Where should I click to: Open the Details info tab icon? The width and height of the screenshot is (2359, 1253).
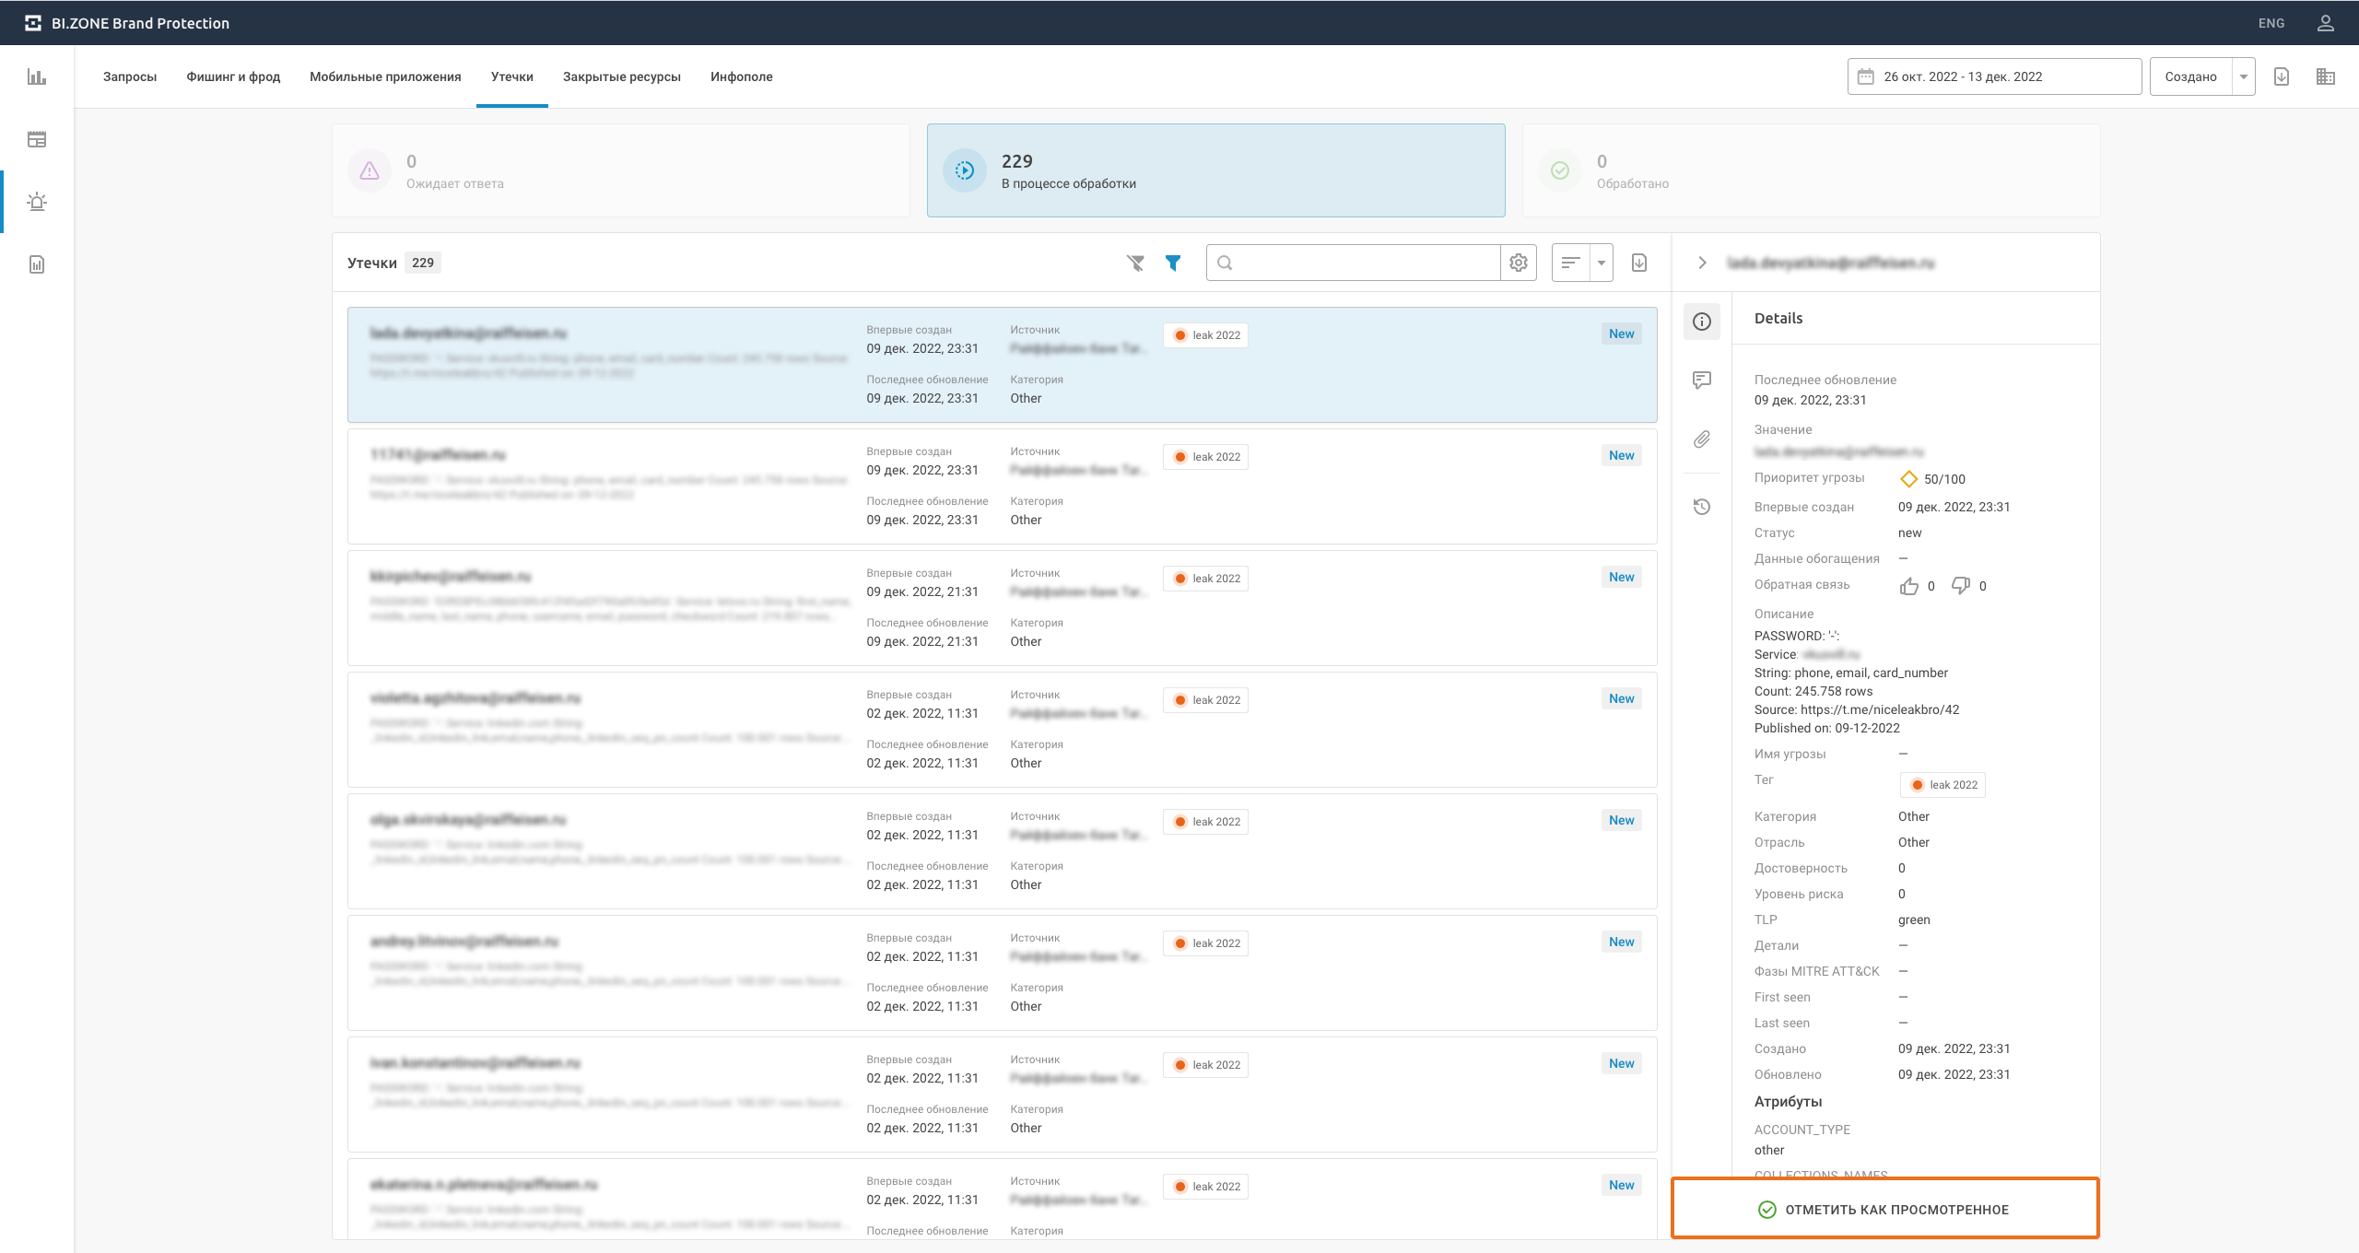point(1702,322)
